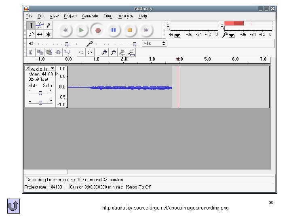Click the track pan slider handle
This screenshot has height=218, width=291.
tap(40, 103)
